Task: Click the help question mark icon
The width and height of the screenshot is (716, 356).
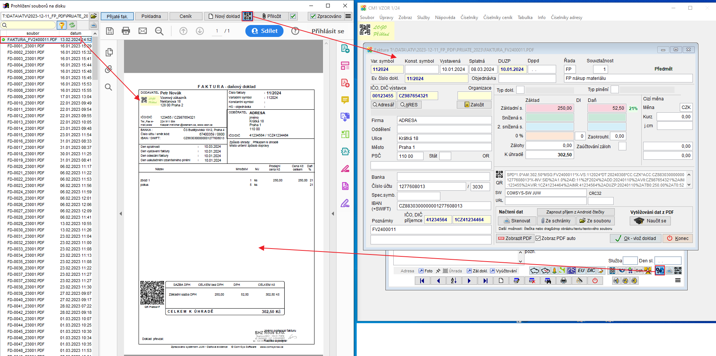Action: (295, 31)
